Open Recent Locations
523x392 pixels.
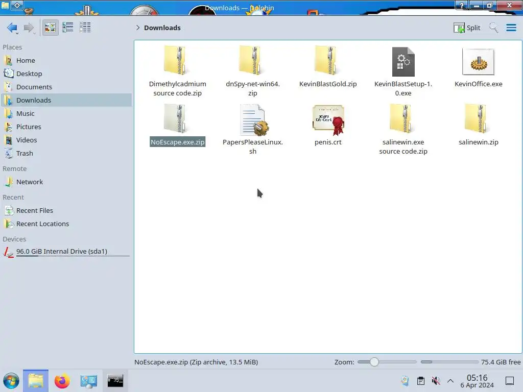coord(66,224)
